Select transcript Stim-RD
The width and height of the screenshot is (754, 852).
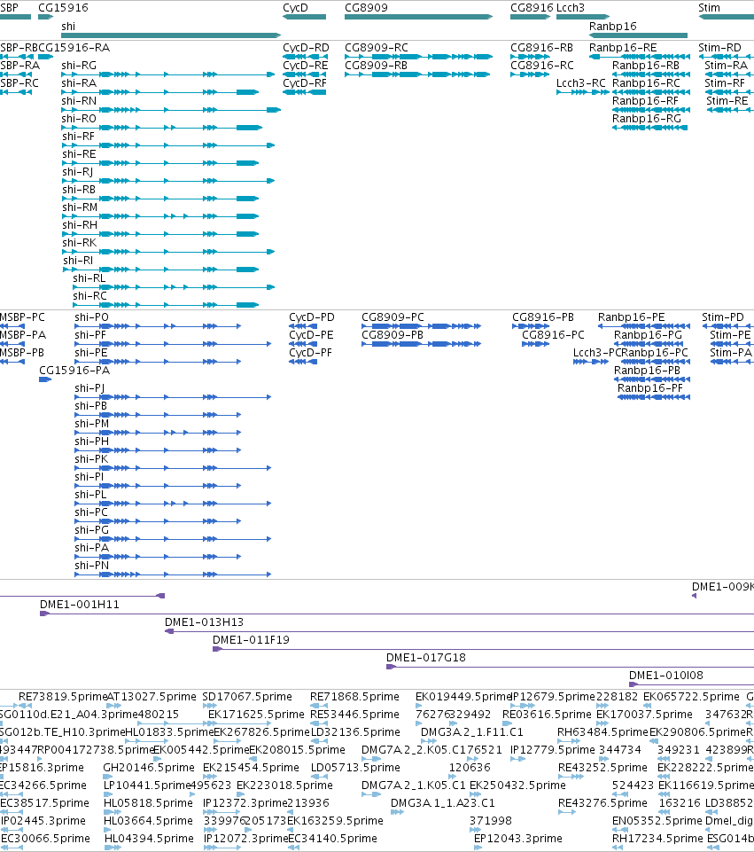(x=726, y=57)
